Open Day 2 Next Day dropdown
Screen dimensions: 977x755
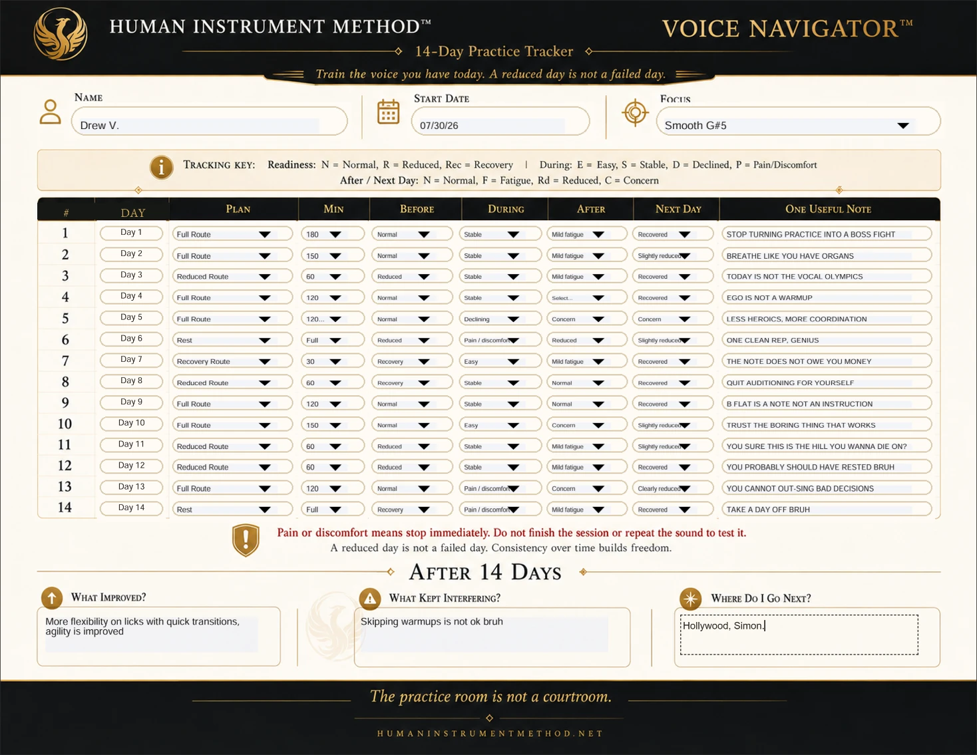pos(673,255)
